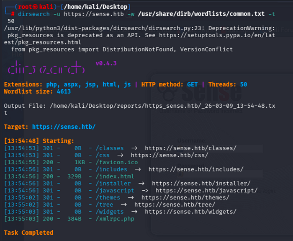
Task: Click the target URL https://sense.htb/
Action: [x=64, y=127]
